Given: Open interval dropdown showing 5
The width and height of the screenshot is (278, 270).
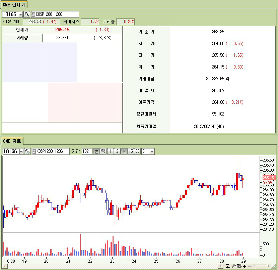Looking at the screenshot, I should point(152,151).
